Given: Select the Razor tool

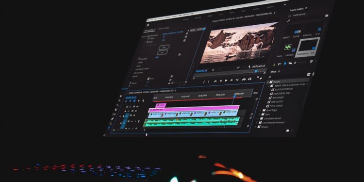Looking at the screenshot, I should [x=116, y=110].
